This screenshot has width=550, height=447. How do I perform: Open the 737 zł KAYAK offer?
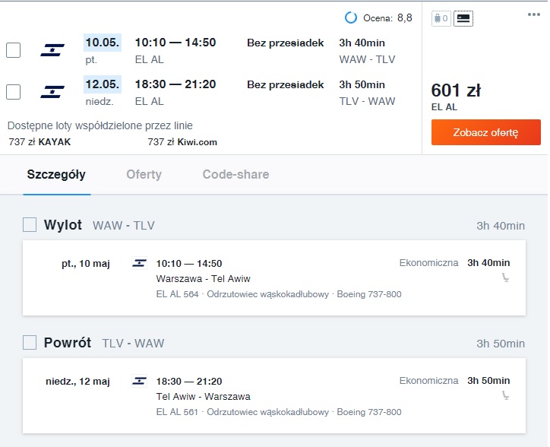point(40,142)
